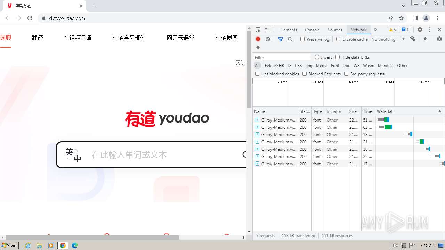Open the file explorer taskbar icon
445x250 pixels.
click(39, 245)
